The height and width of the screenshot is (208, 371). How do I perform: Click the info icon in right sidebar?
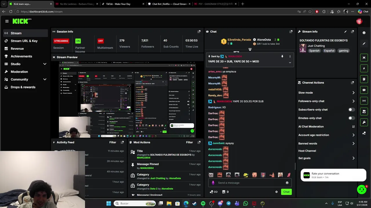click(364, 33)
